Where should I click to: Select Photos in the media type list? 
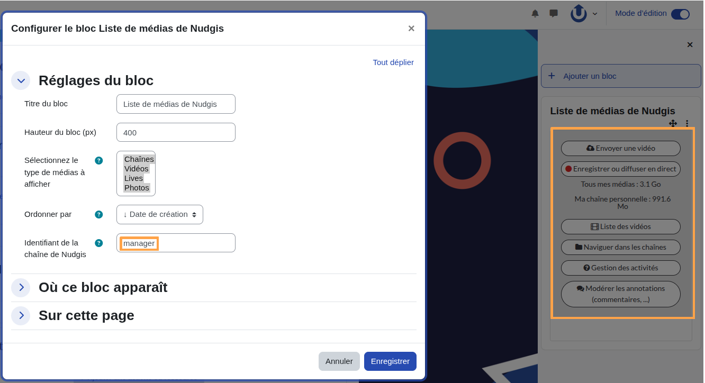[137, 188]
